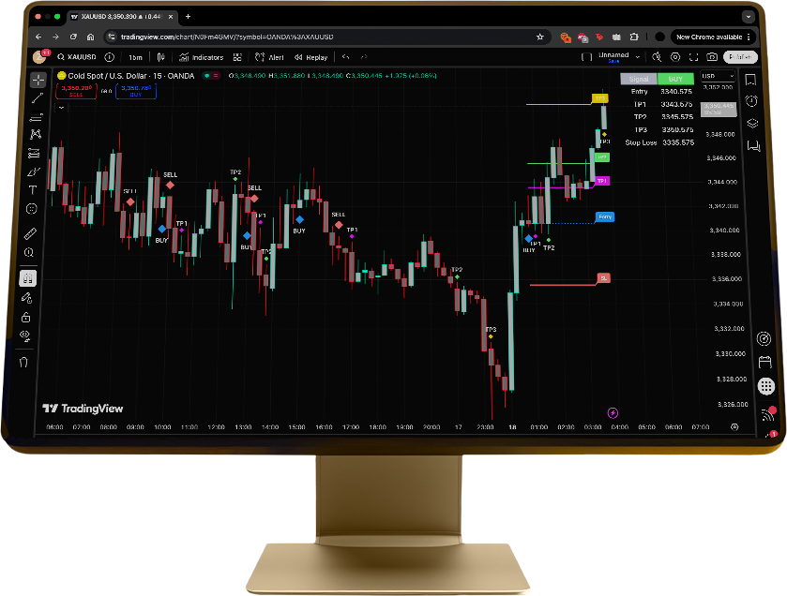
Task: Collapse the indicator legend chevron
Action: pos(61,108)
